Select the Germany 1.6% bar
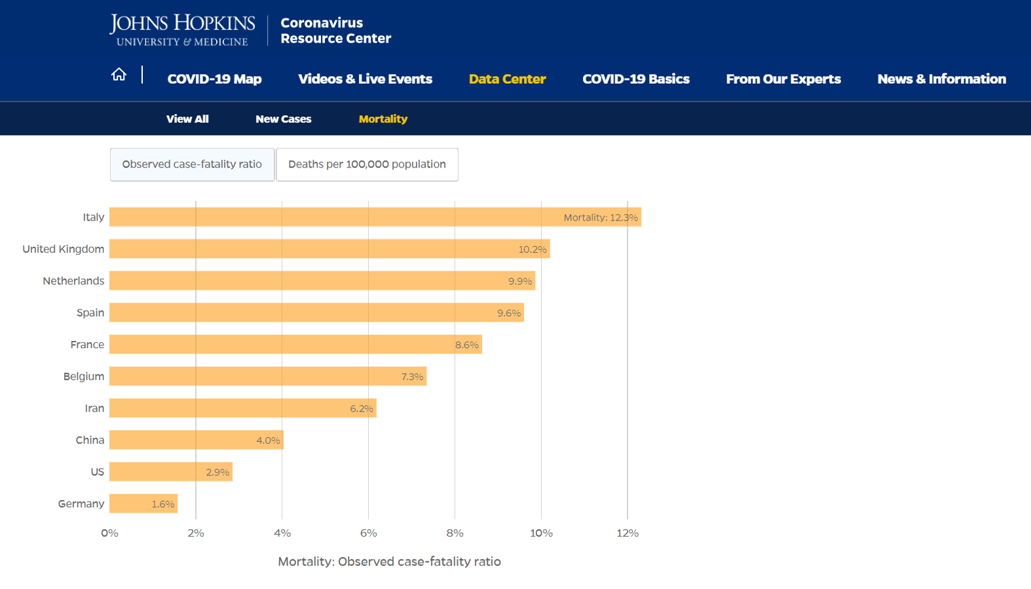Viewport: 1031px width, 589px height. (x=143, y=504)
